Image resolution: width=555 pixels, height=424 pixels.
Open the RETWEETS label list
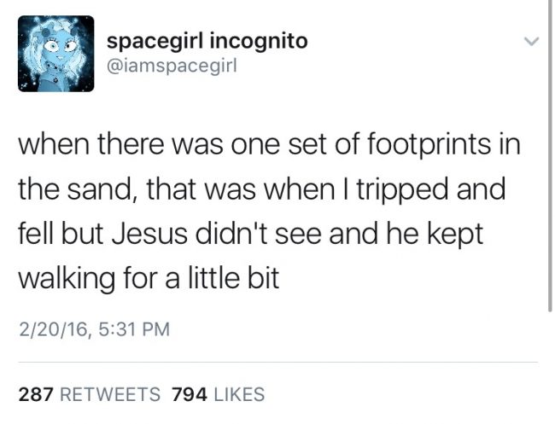[110, 394]
